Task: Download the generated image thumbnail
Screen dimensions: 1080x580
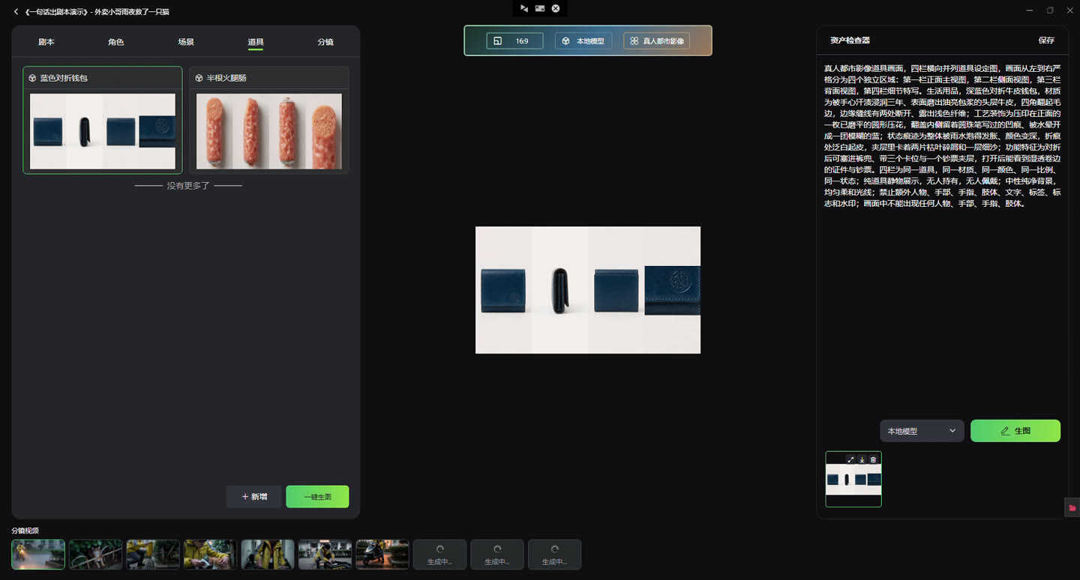Action: (862, 459)
